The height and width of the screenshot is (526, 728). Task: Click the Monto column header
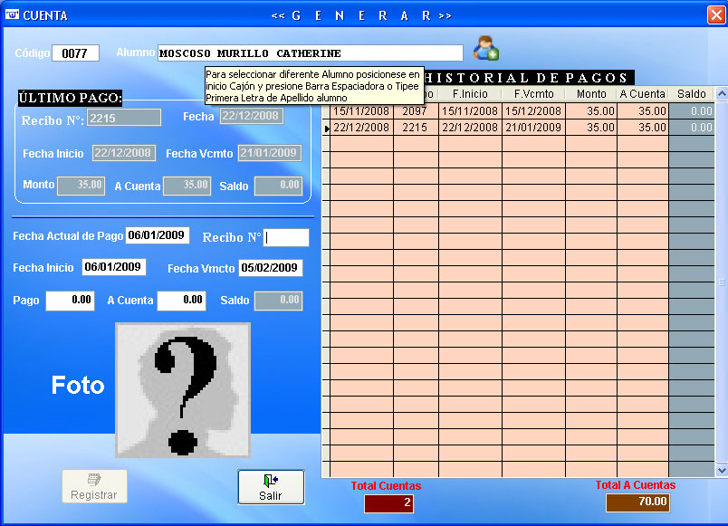pyautogui.click(x=591, y=94)
